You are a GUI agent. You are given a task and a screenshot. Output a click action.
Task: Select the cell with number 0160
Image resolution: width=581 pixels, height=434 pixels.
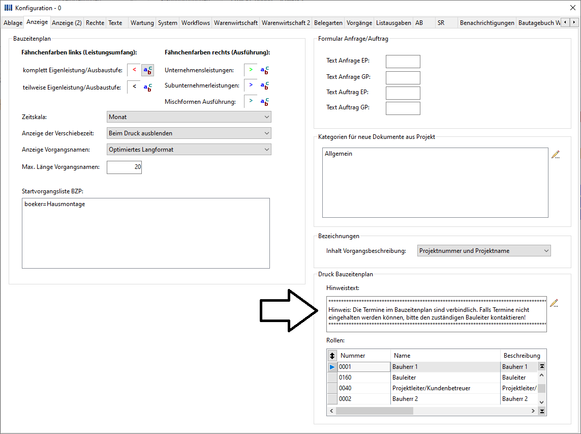point(364,378)
